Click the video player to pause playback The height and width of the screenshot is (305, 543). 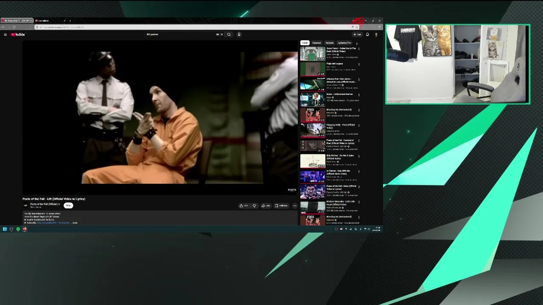[x=160, y=117]
